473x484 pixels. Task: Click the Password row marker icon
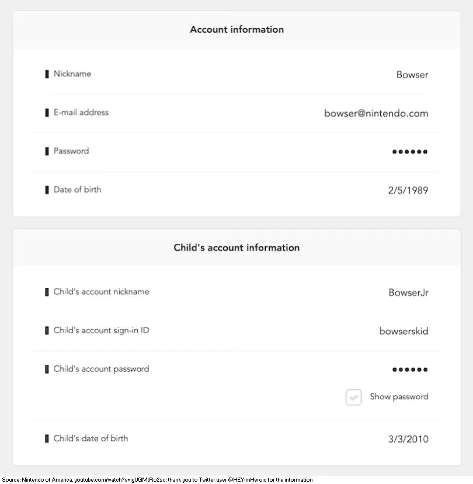[x=47, y=151]
